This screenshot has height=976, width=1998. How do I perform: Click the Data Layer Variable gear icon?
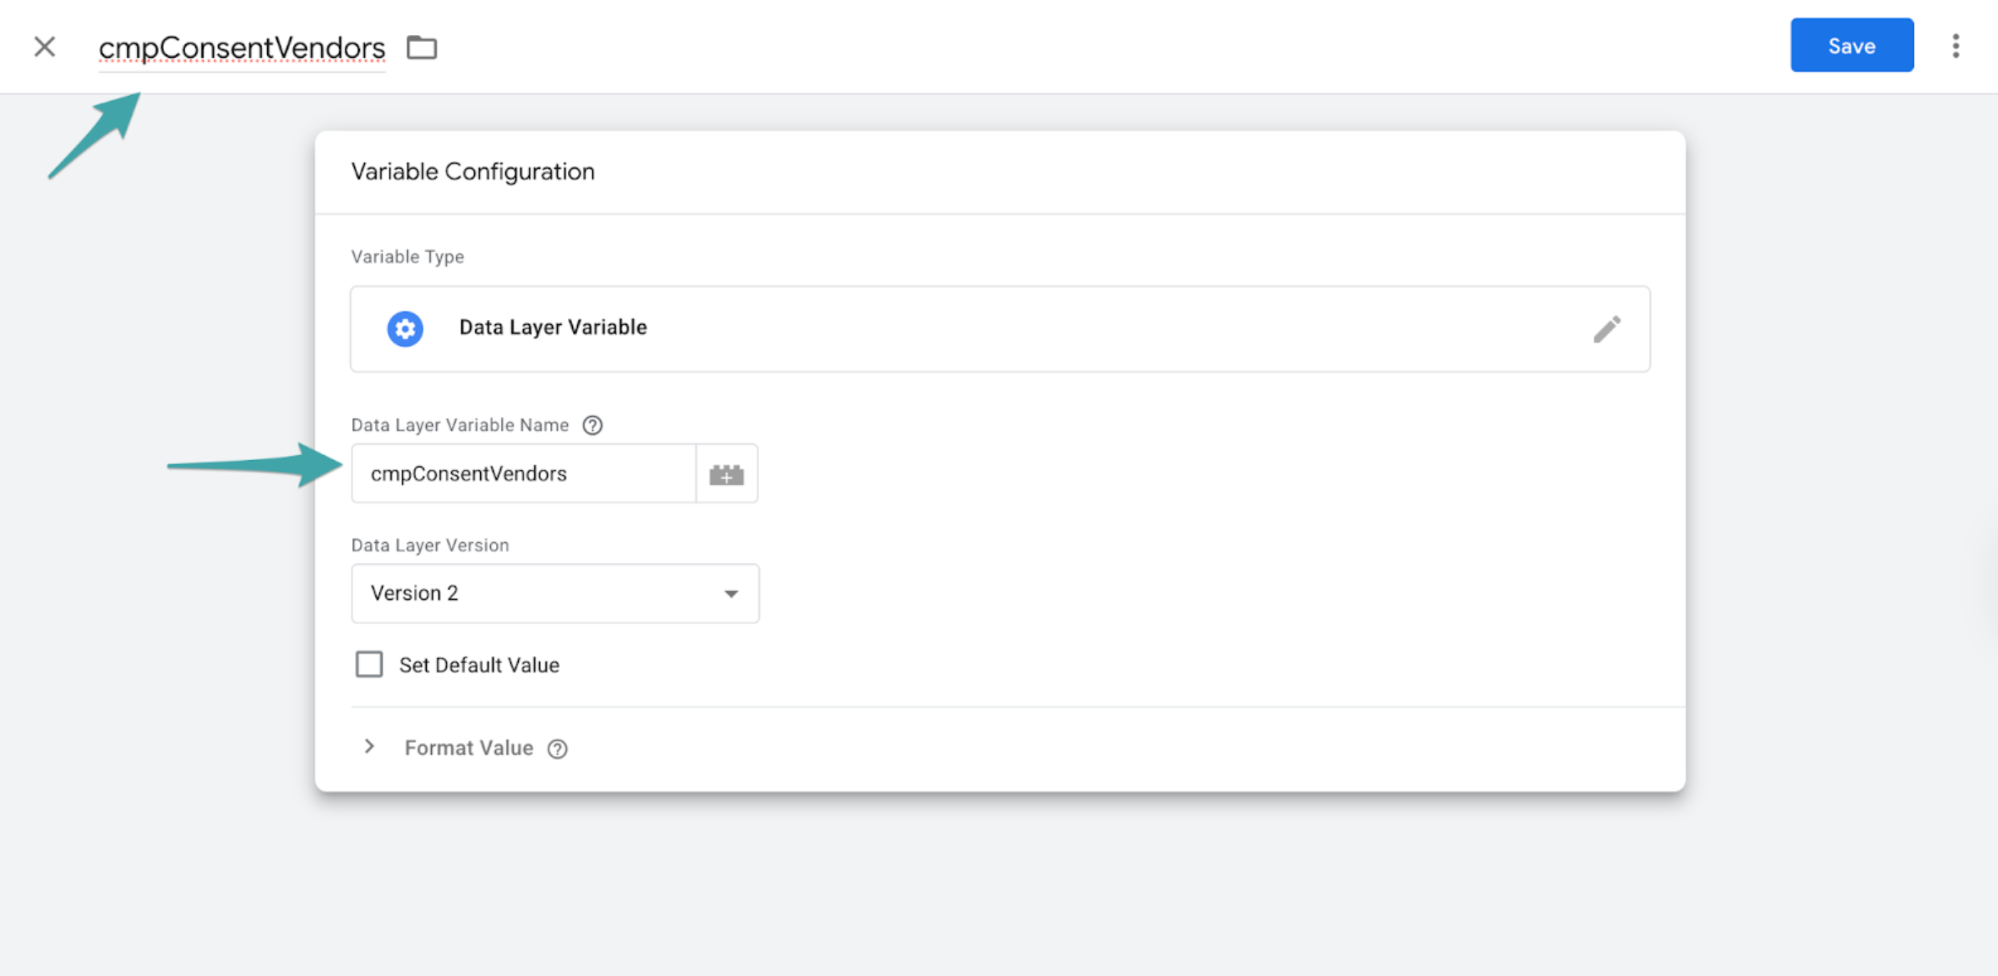click(x=405, y=328)
